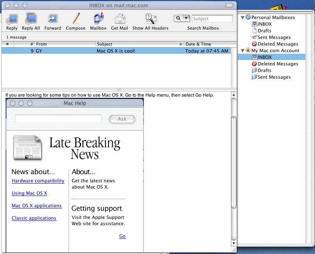Click the Using Mac OS X link
315x254 pixels.
point(29,193)
